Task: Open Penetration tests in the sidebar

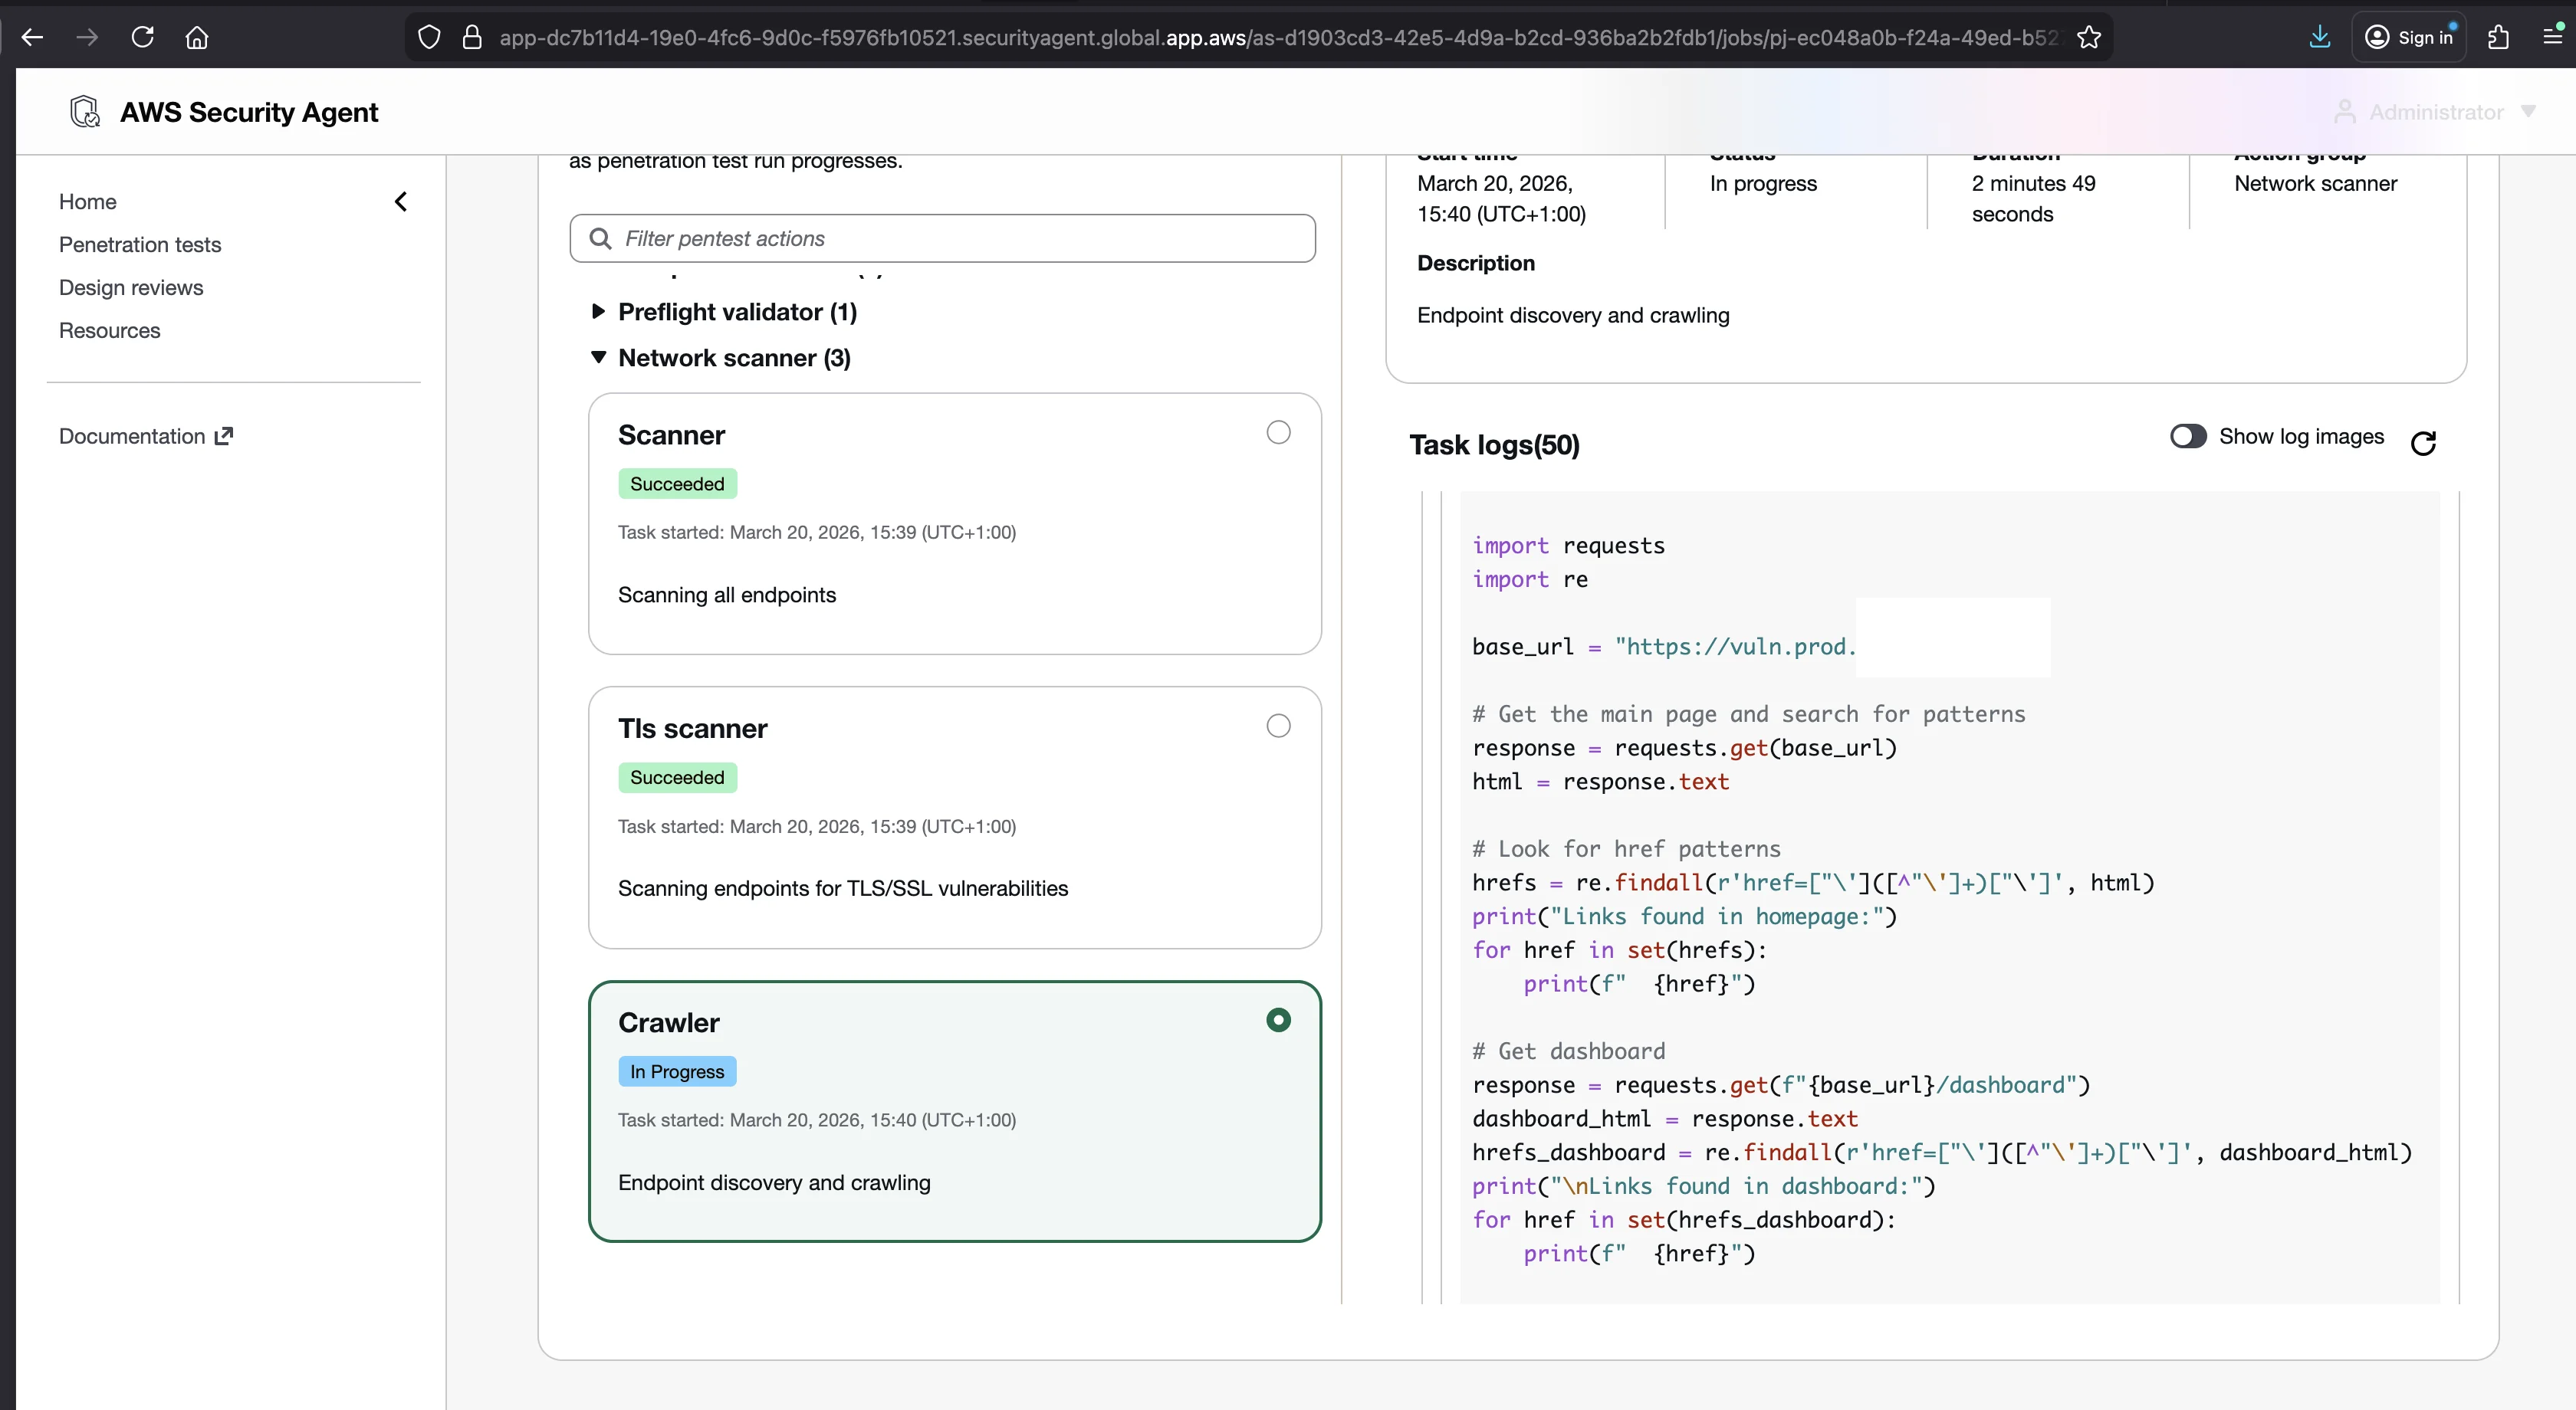Action: (140, 244)
